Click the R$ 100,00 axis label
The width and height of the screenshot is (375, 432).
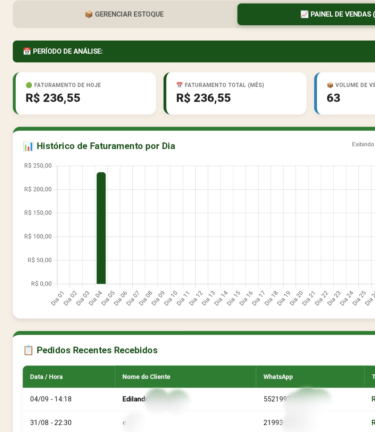click(x=38, y=236)
